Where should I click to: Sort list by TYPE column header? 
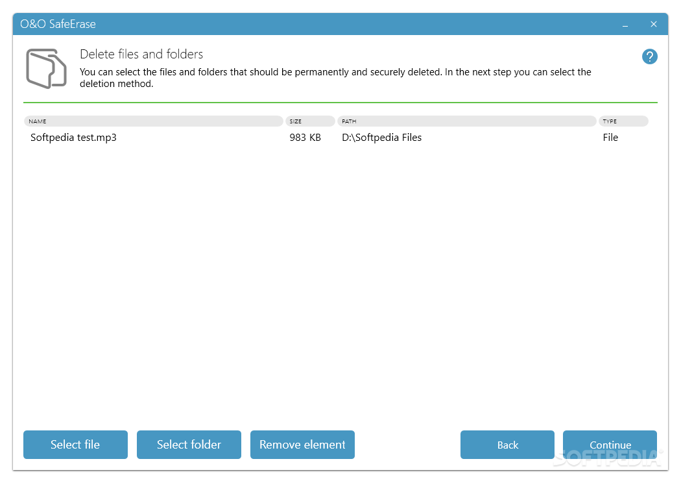[623, 121]
